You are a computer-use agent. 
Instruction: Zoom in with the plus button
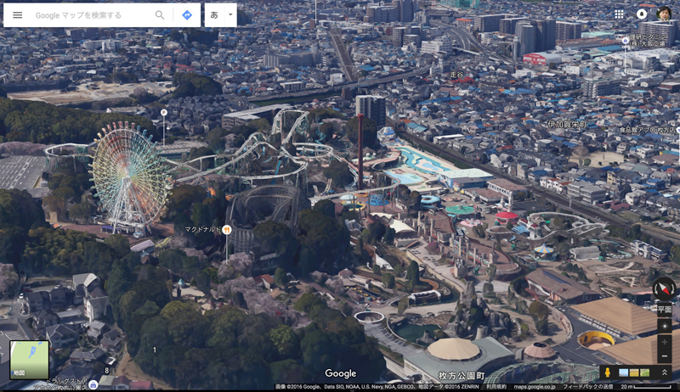coord(665,341)
